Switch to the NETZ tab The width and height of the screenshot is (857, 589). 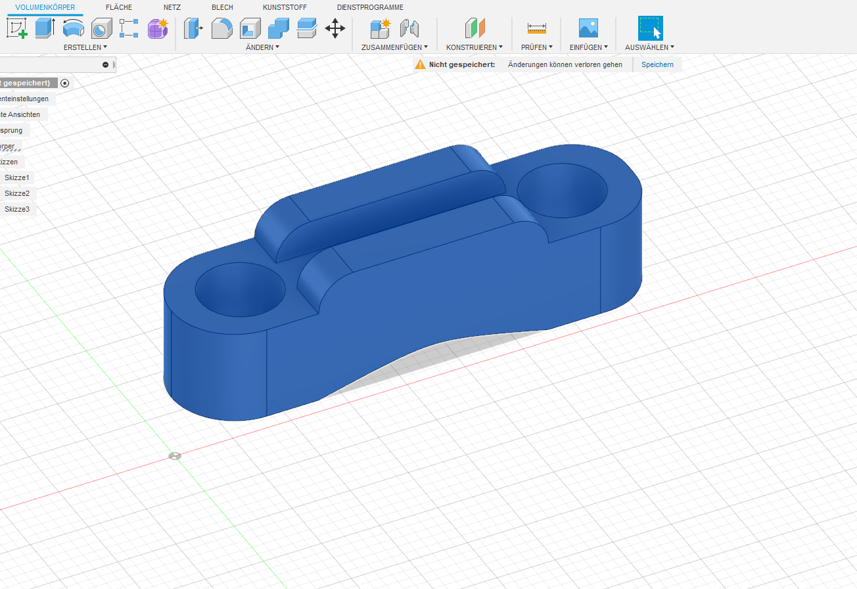172,7
